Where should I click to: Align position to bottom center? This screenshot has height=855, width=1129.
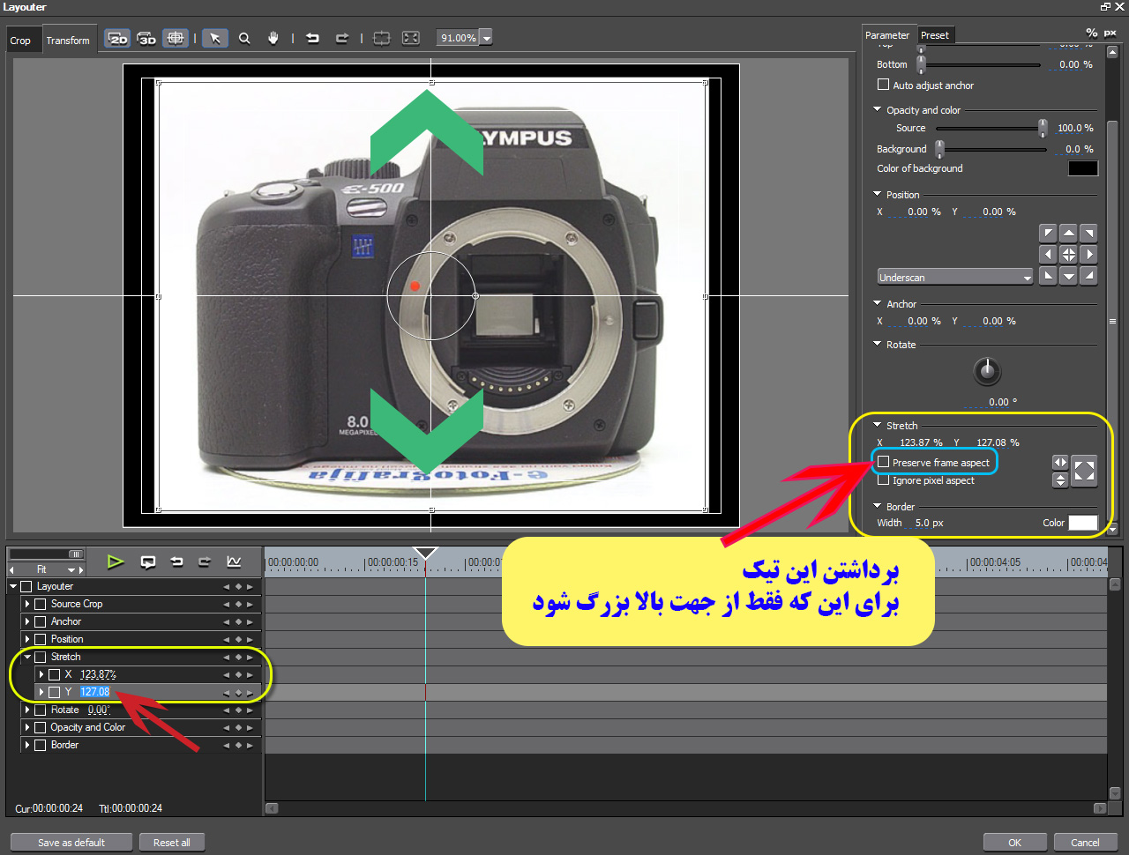[1068, 276]
